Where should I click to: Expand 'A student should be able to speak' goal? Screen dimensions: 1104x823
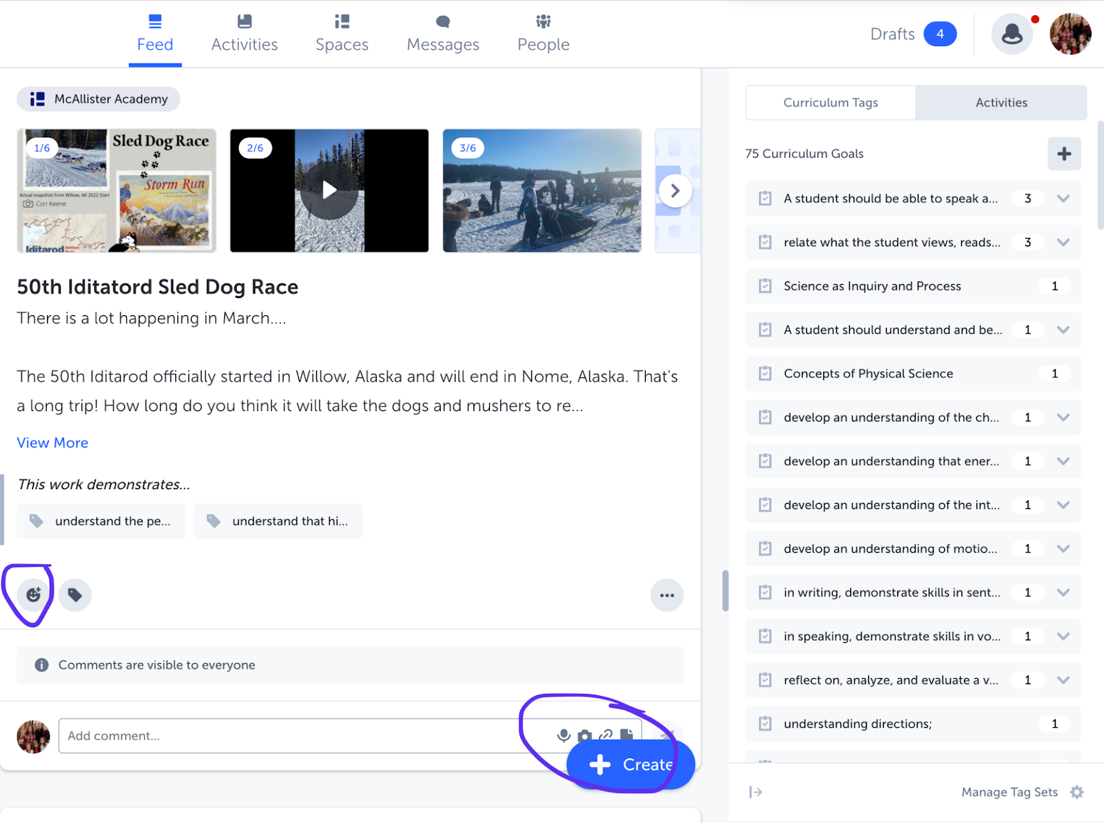1063,199
